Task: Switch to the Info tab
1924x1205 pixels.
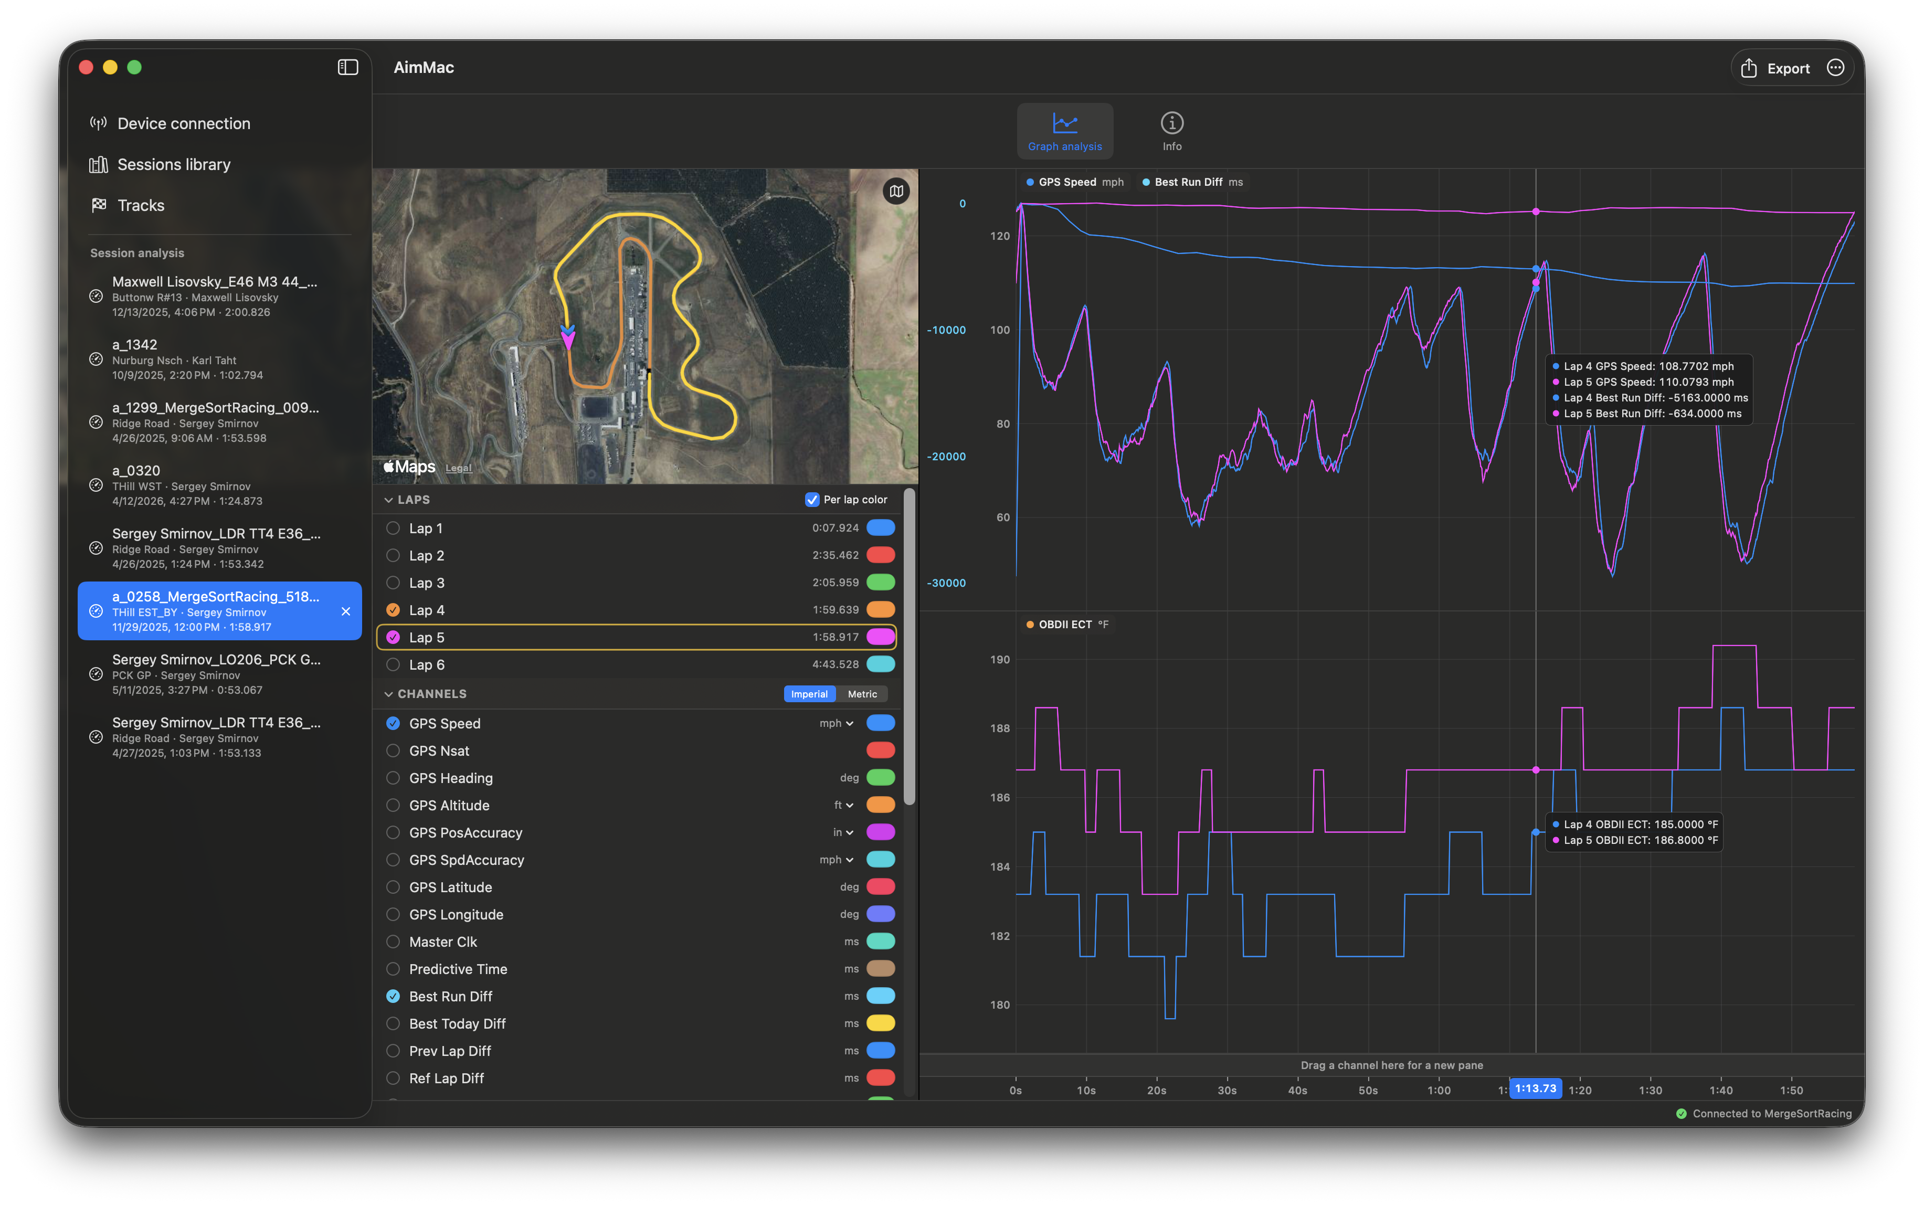Action: [x=1171, y=131]
